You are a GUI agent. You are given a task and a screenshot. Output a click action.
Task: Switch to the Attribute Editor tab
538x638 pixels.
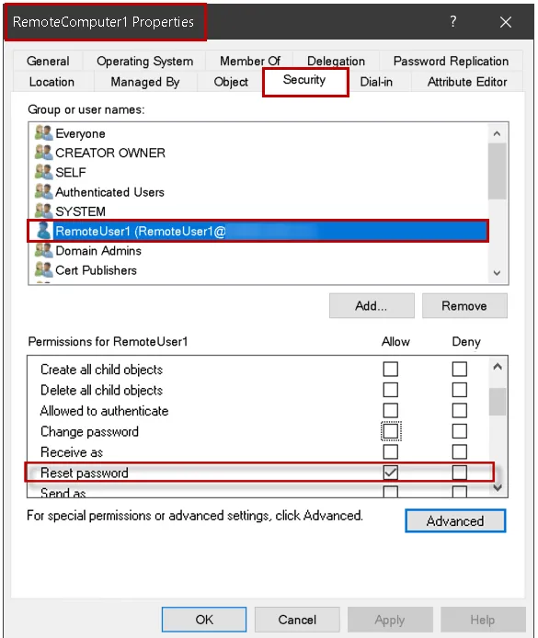pyautogui.click(x=467, y=82)
